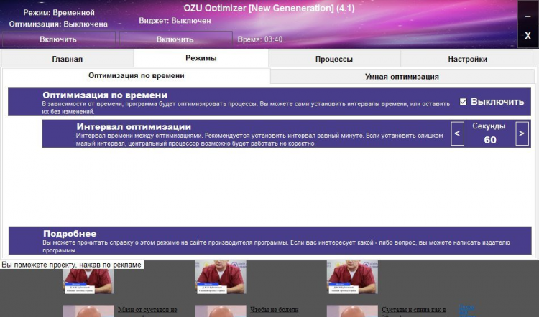Open the Подробнее help panel
539x317 pixels.
269,240
